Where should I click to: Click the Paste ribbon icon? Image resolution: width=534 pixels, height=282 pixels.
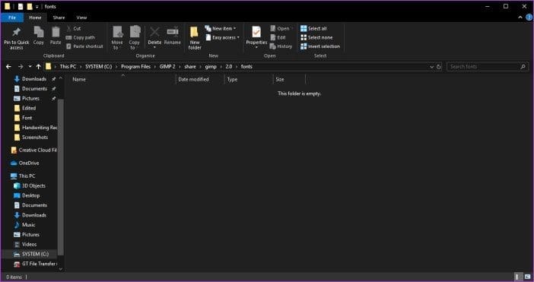point(56,33)
